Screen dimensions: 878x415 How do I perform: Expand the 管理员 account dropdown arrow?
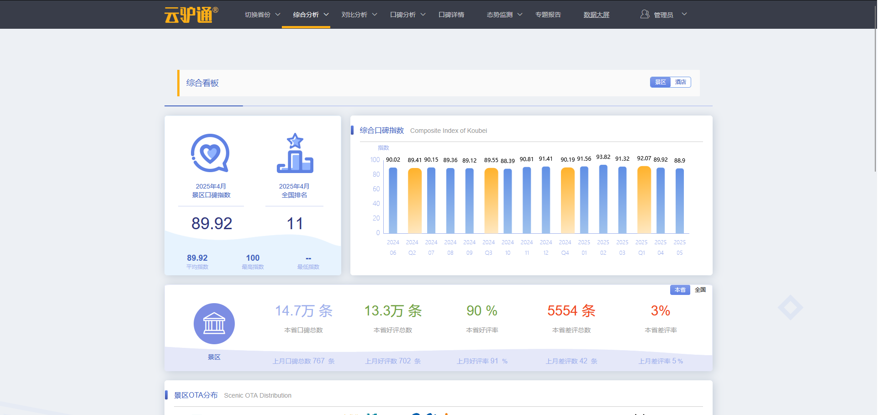coord(684,14)
